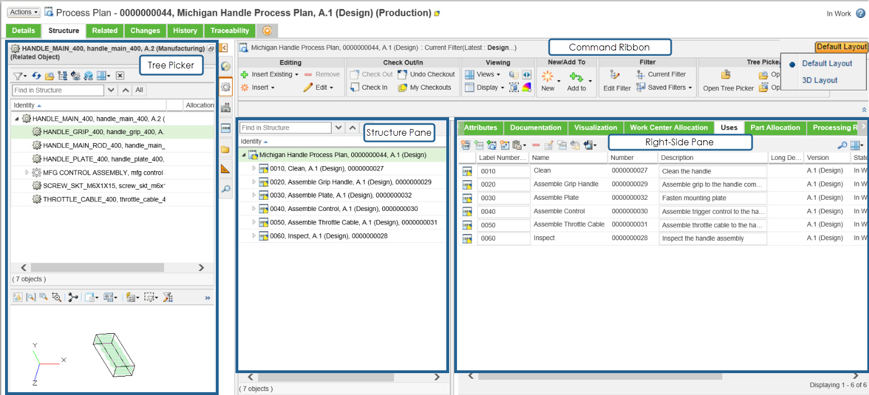Open the Tree Picker table views dropdown
This screenshot has height=395, width=869.
[104, 76]
